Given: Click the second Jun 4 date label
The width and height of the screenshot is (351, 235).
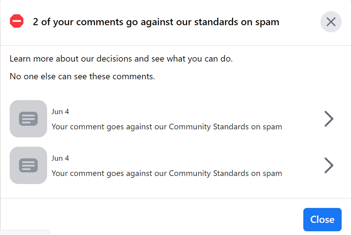Looking at the screenshot, I should pyautogui.click(x=60, y=158).
